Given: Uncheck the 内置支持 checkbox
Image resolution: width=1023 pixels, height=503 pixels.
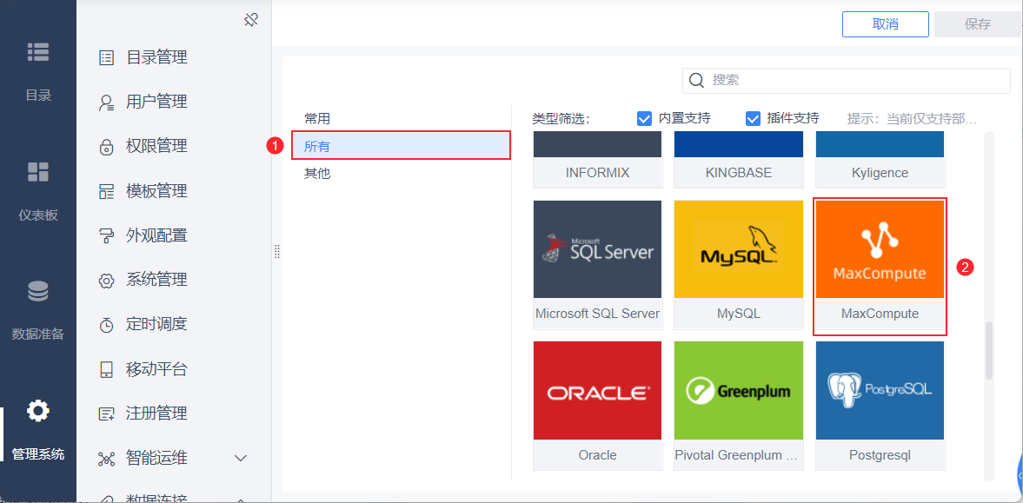Looking at the screenshot, I should pos(644,119).
